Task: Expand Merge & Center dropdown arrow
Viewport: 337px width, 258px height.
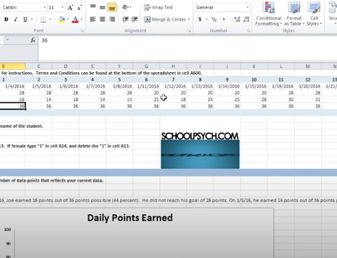Action: coord(189,19)
